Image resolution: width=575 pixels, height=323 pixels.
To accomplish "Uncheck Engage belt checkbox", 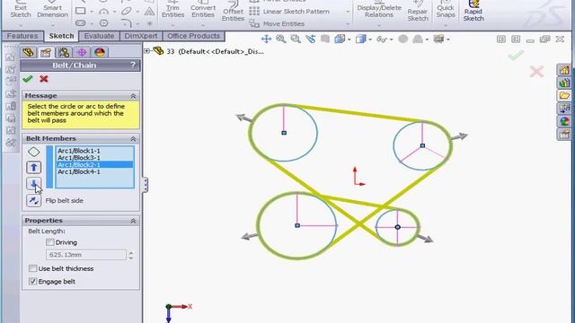I will tap(32, 281).
